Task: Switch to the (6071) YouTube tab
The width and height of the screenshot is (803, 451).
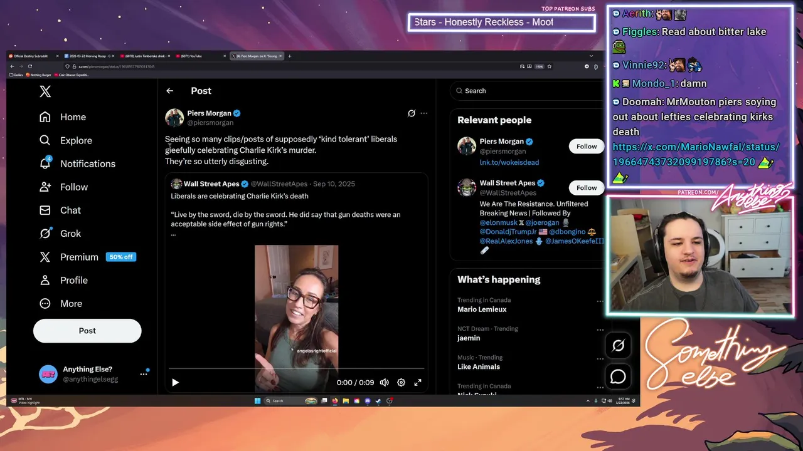Action: point(201,56)
